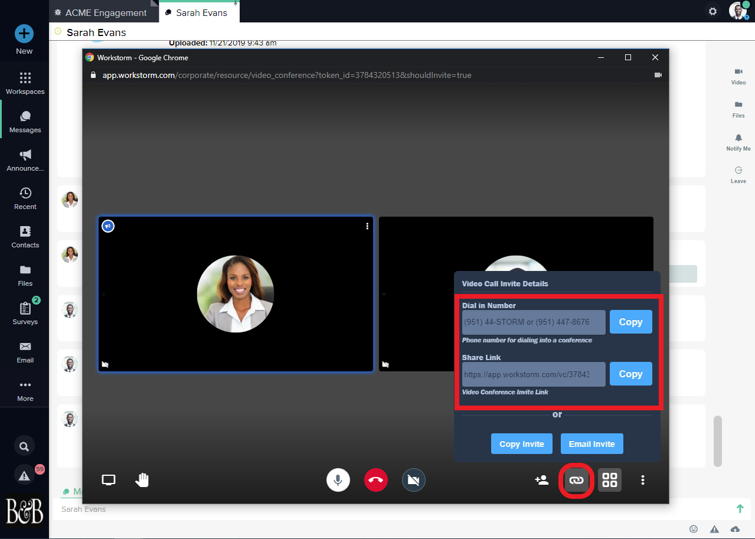Open Files in right panel
755x539 pixels.
pyautogui.click(x=738, y=109)
